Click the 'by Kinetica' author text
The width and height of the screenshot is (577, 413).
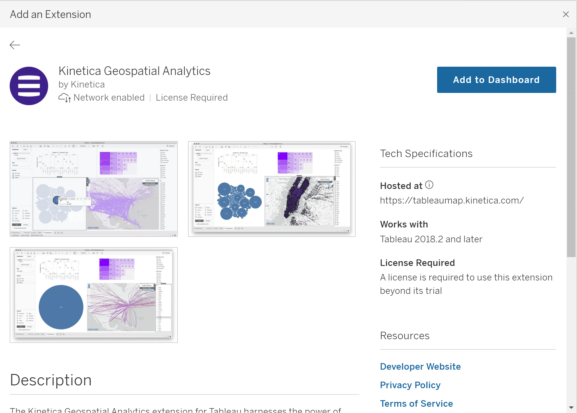pos(81,84)
